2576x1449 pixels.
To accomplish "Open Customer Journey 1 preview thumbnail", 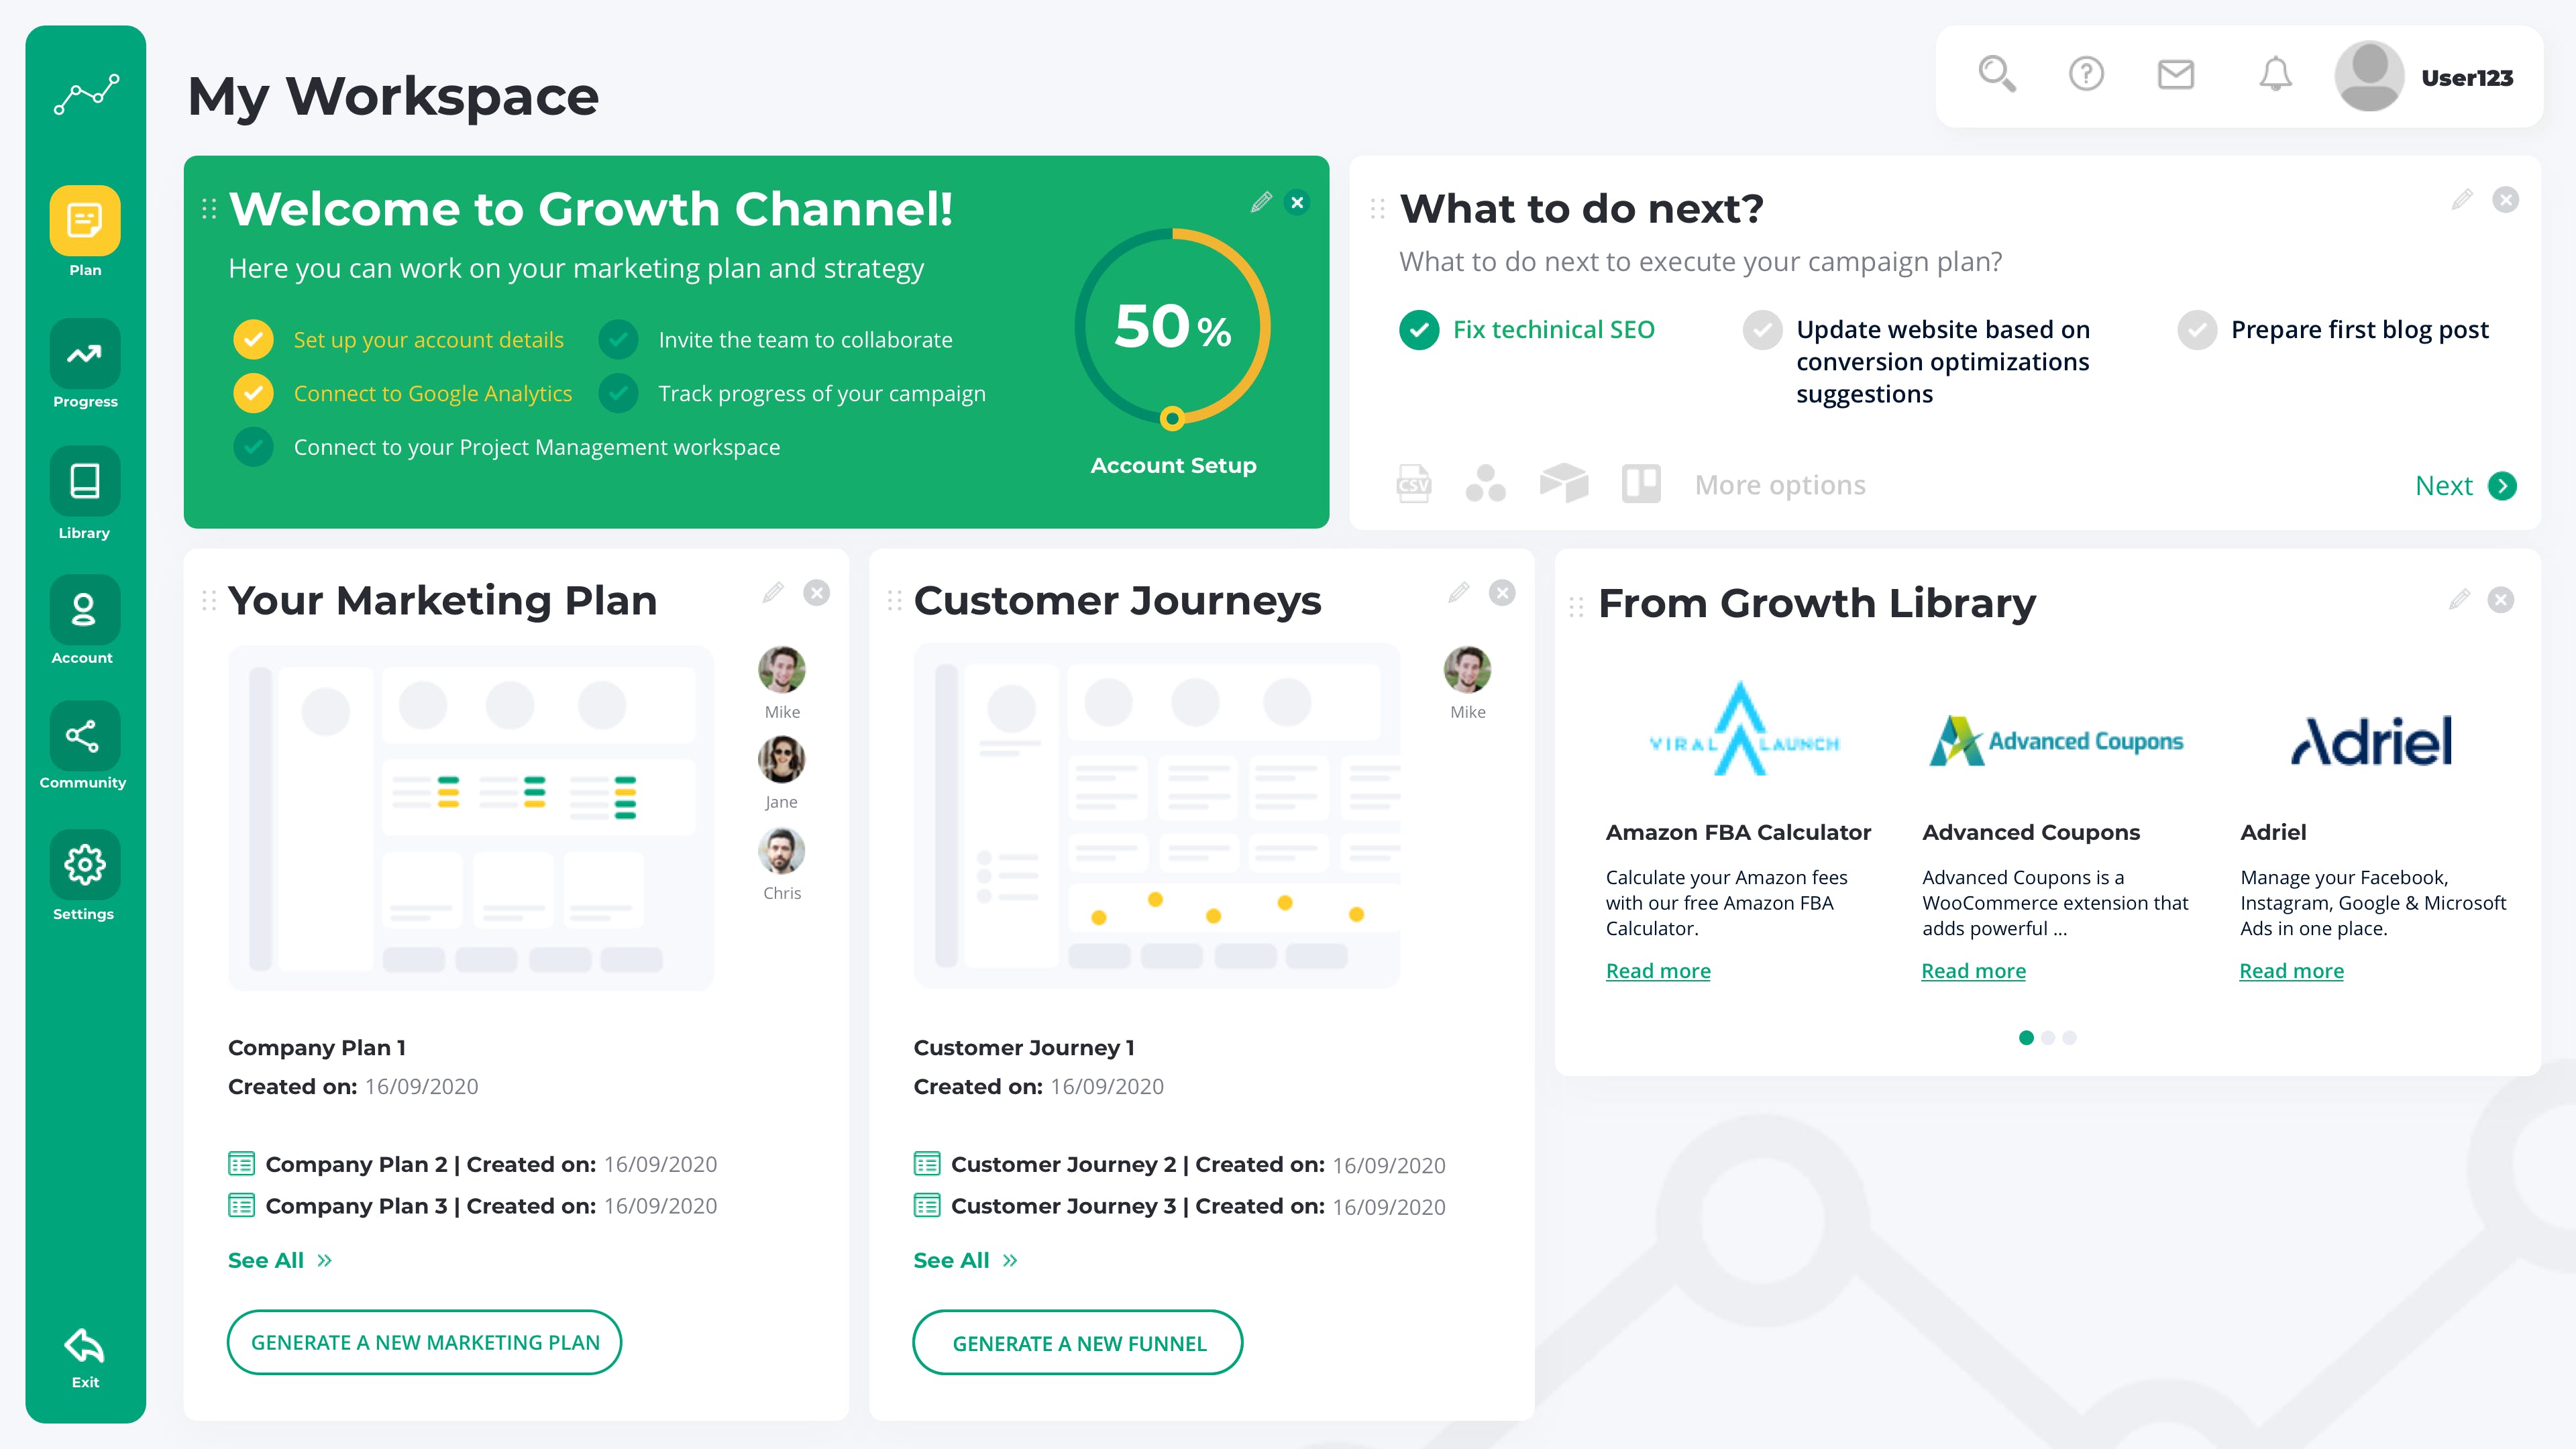I will (x=1156, y=815).
